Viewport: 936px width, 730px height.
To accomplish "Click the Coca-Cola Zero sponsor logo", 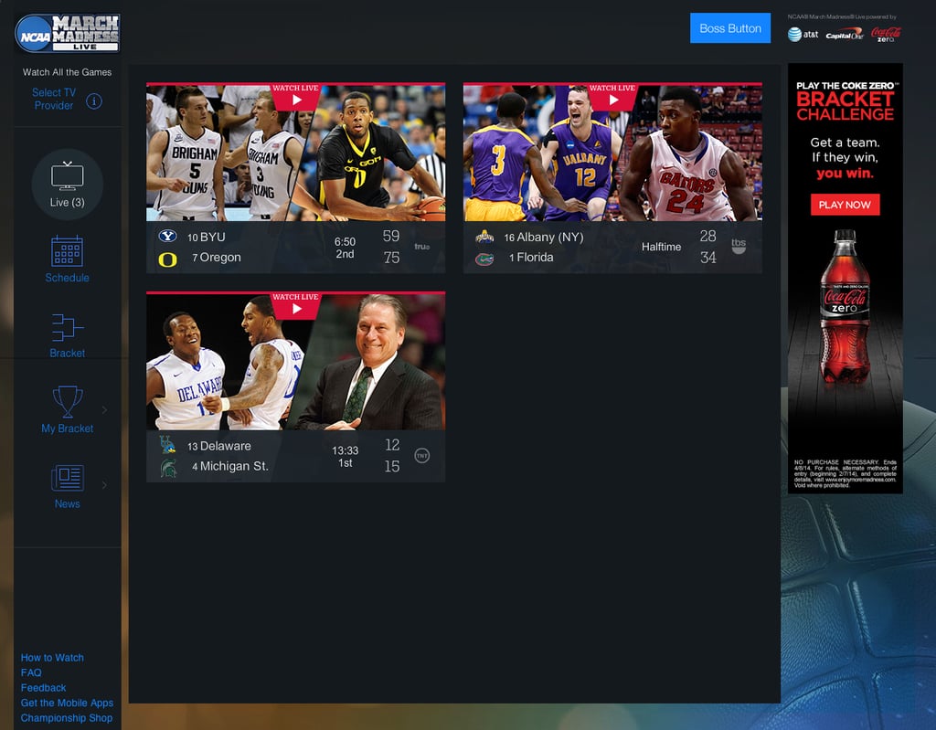I will click(886, 34).
